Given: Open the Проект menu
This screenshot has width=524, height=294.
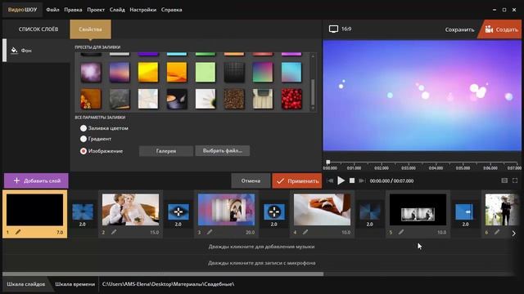Looking at the screenshot, I should [x=96, y=10].
